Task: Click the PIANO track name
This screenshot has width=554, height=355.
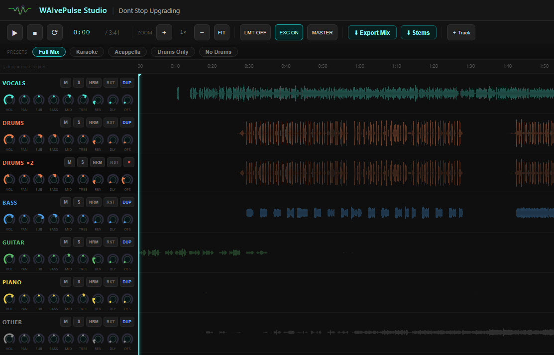Action: (12, 282)
